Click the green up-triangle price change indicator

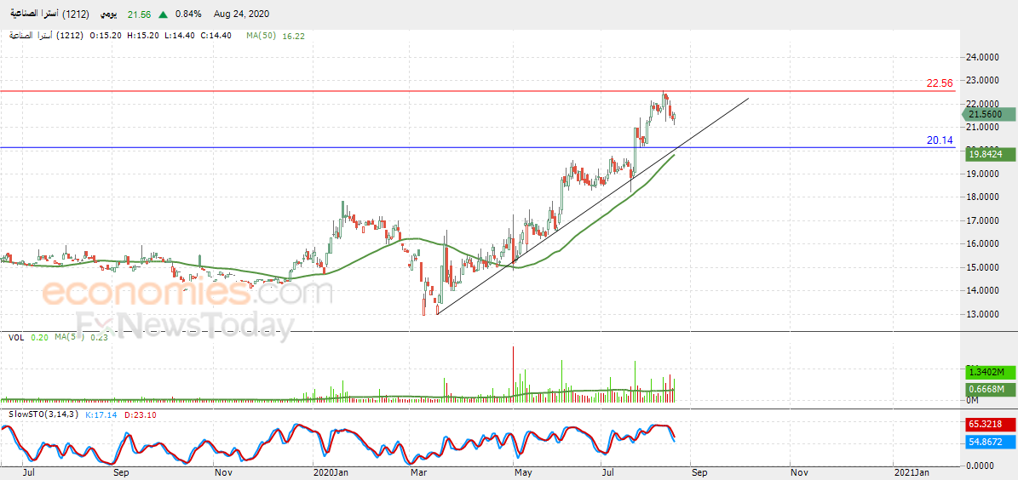[x=163, y=14]
